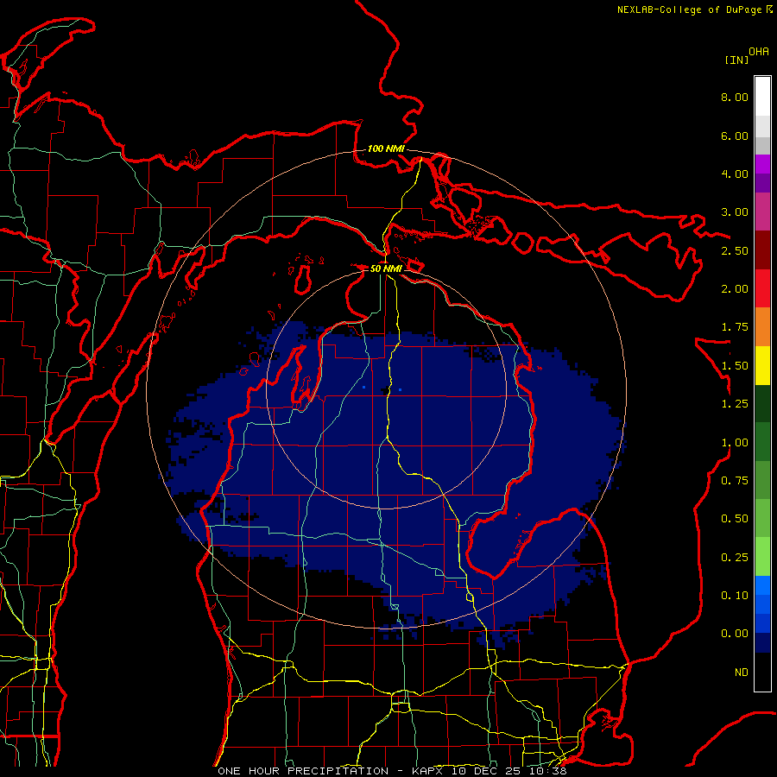The height and width of the screenshot is (777, 777).
Task: Click the 2.50 legend value
Action: pyautogui.click(x=735, y=250)
